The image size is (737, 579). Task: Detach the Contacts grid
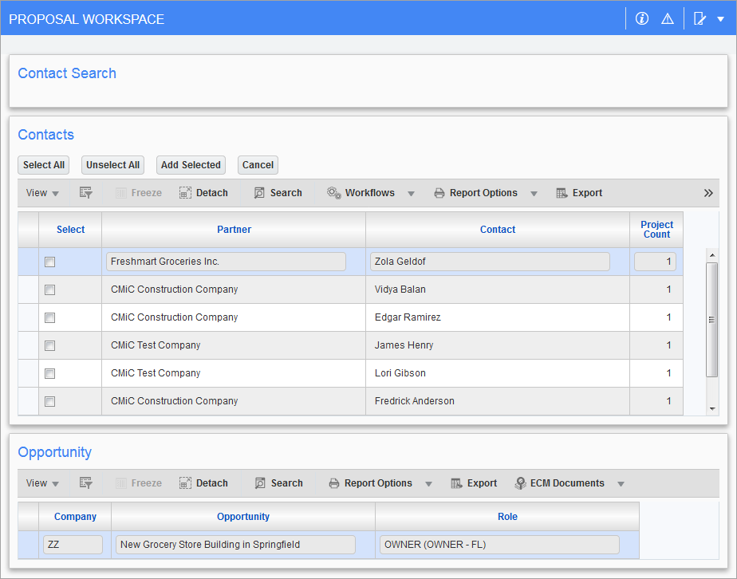203,192
